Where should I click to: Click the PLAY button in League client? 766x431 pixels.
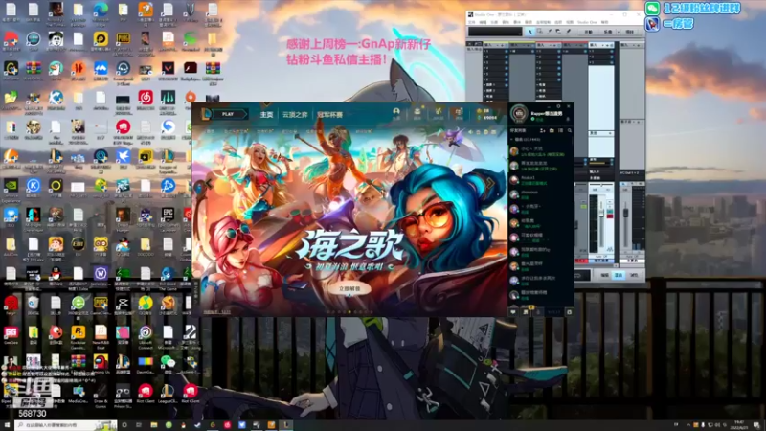pos(228,114)
